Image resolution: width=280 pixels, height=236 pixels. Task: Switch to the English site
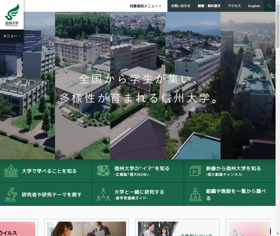(254, 6)
